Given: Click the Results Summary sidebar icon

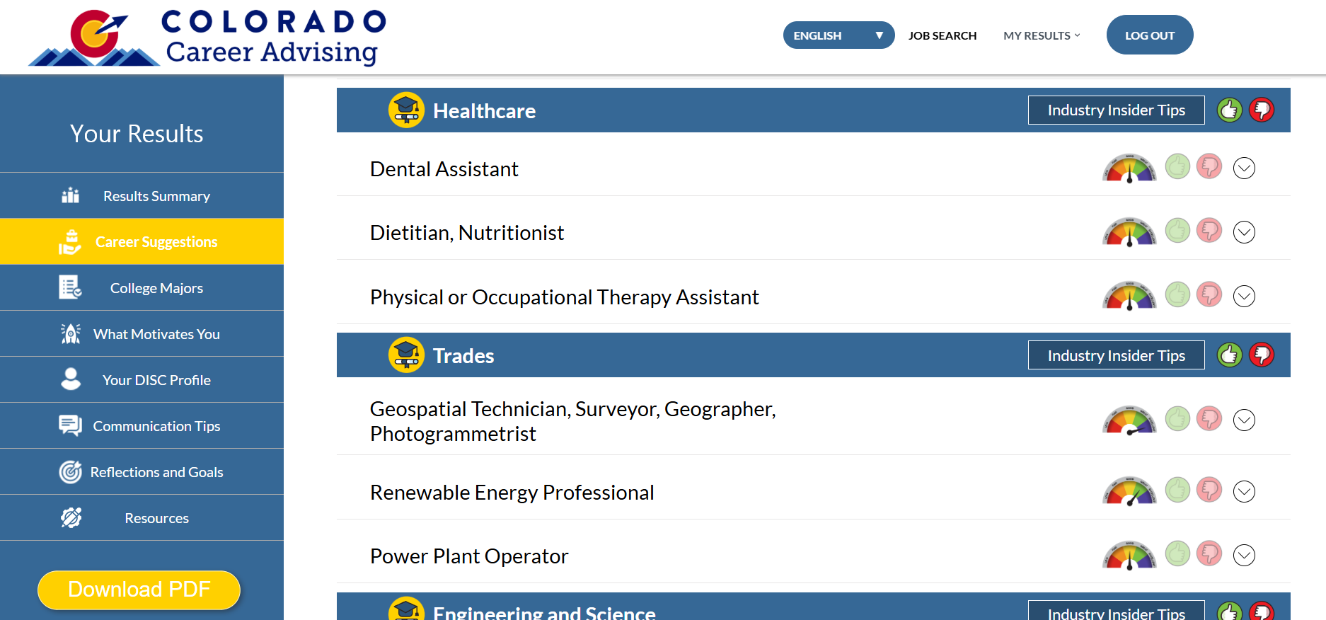Looking at the screenshot, I should (x=70, y=195).
